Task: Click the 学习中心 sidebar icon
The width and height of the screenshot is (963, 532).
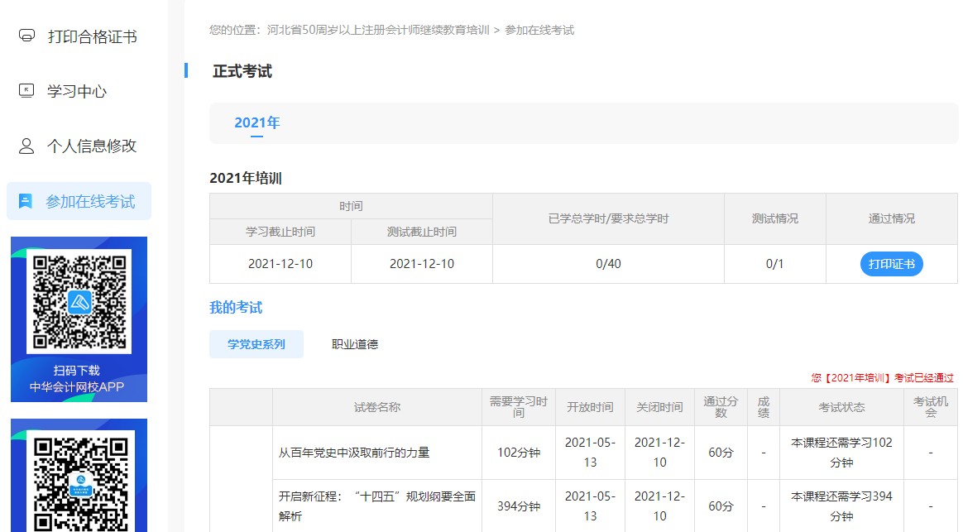Action: (x=26, y=91)
